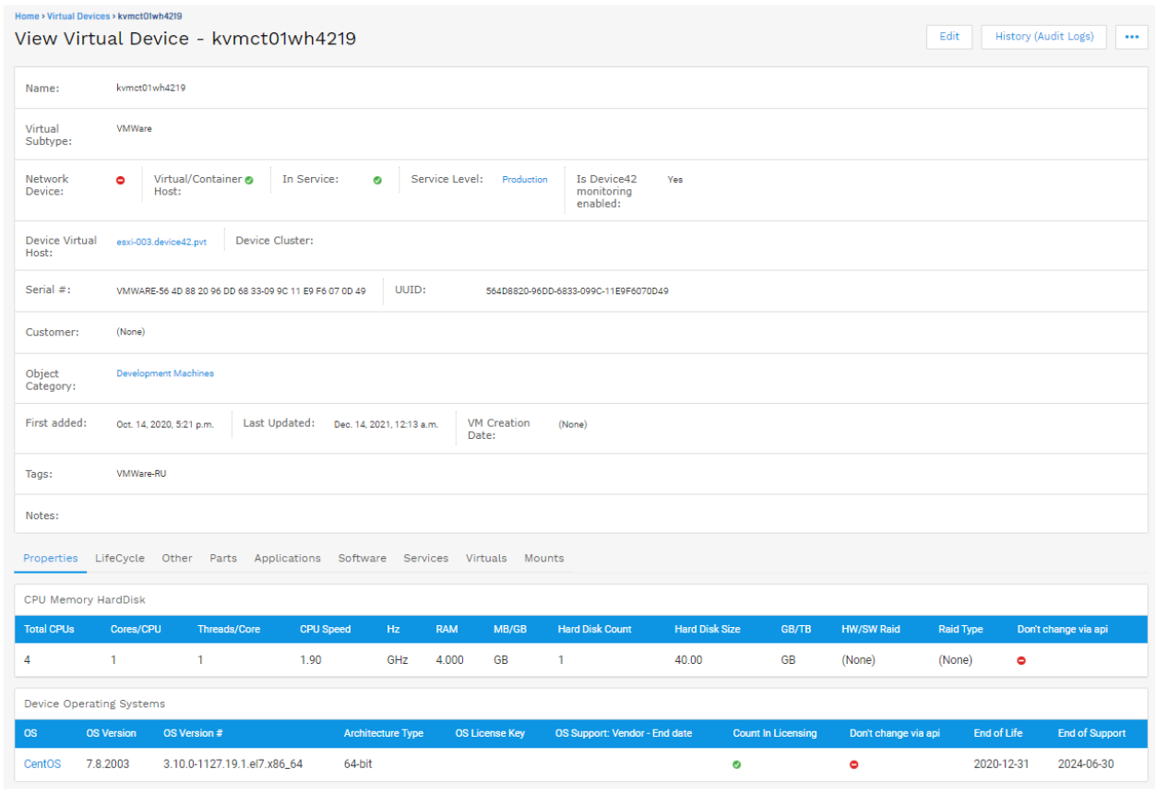Switch to the Software tab
This screenshot has height=793, width=1156.
[x=363, y=558]
